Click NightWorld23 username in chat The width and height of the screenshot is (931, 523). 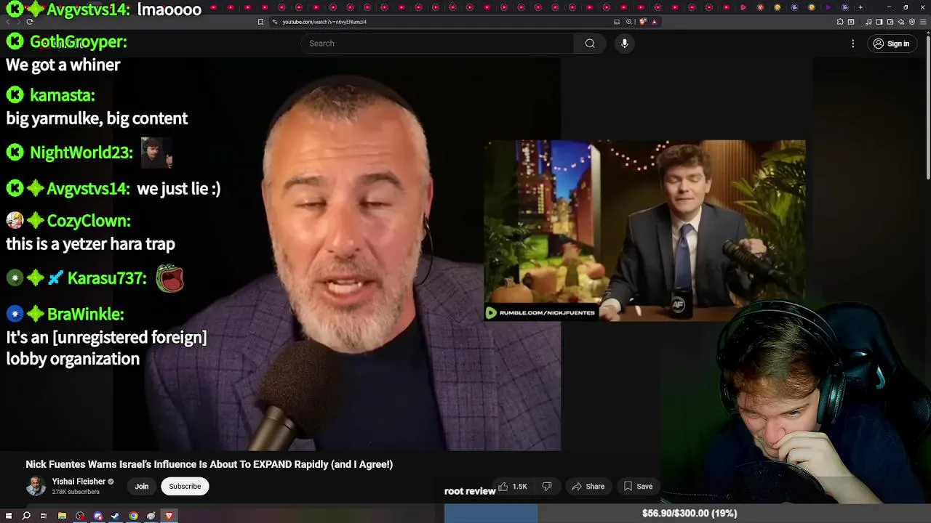(81, 153)
